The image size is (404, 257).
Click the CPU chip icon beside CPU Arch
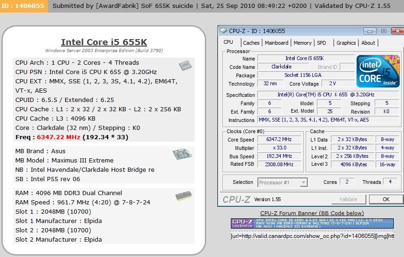coord(185,65)
